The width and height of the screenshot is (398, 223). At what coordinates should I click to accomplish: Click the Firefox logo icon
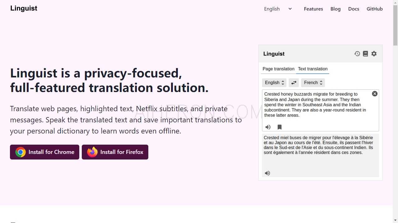tap(92, 152)
